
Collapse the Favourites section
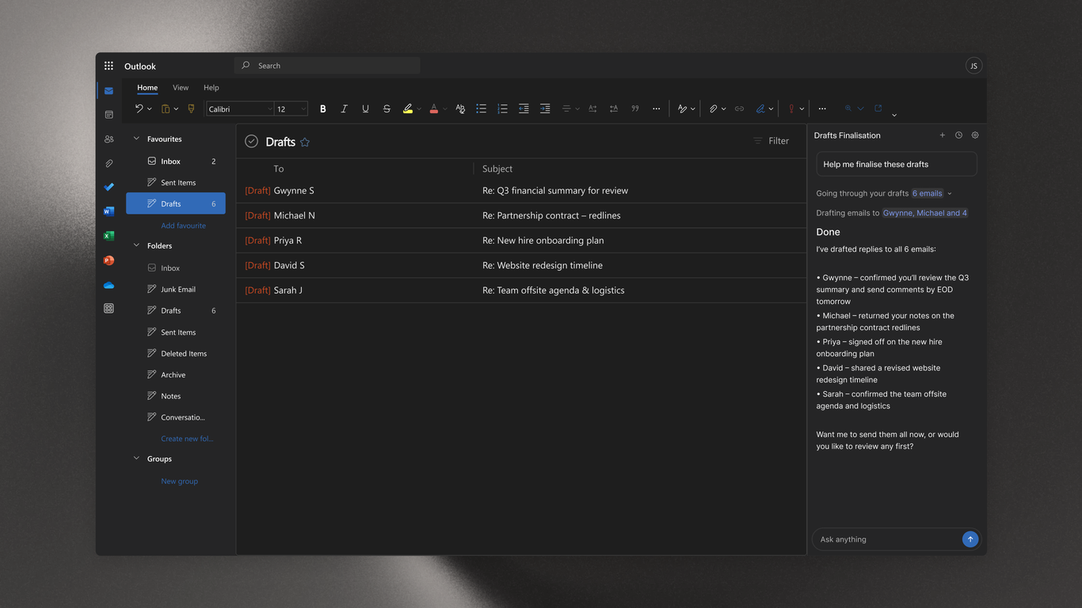tap(136, 139)
